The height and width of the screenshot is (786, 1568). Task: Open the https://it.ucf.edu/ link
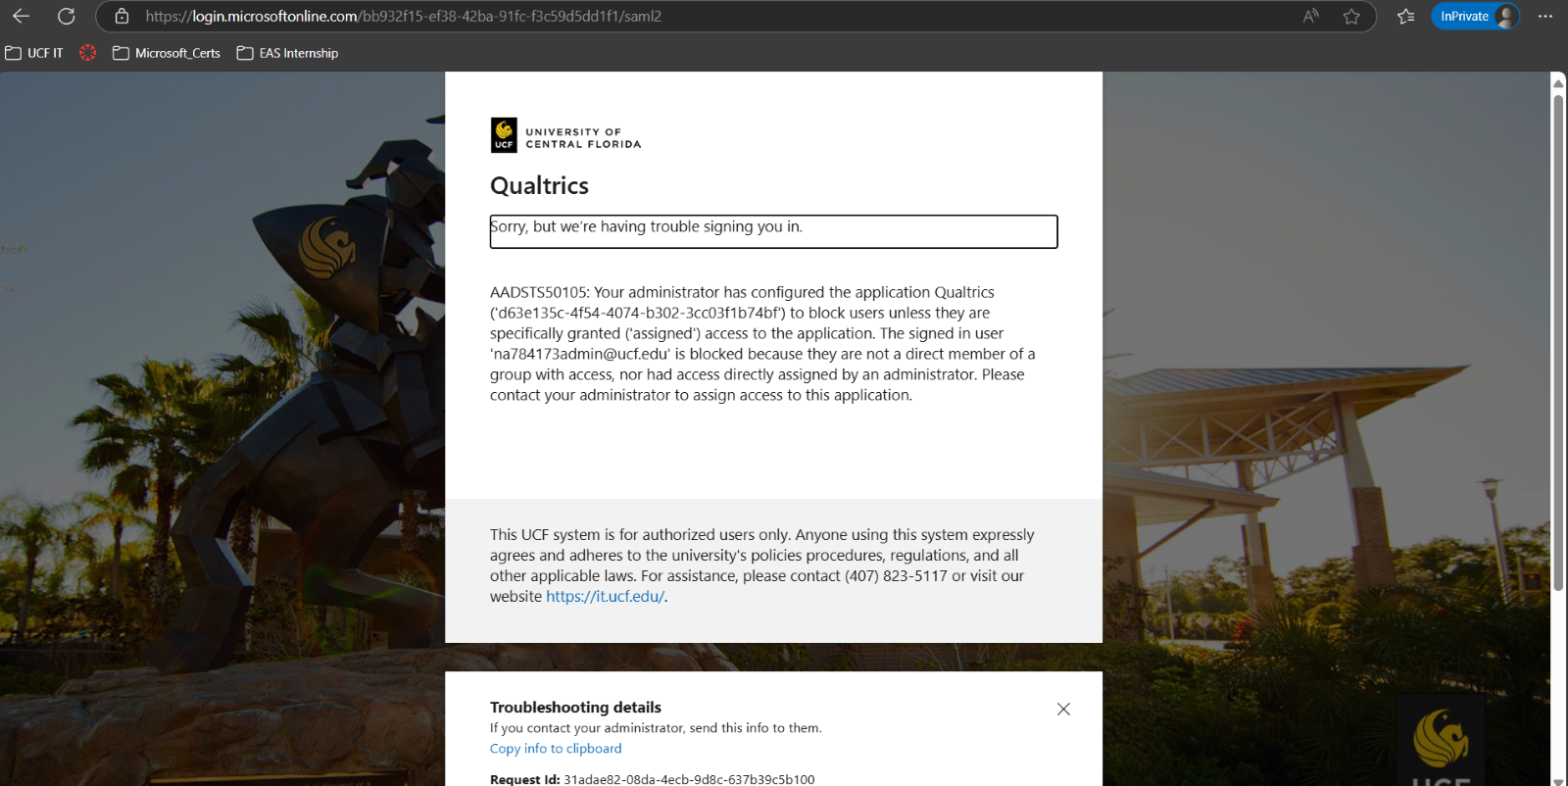605,596
